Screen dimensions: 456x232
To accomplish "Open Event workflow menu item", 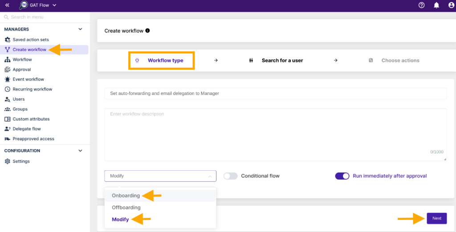I will [28, 79].
